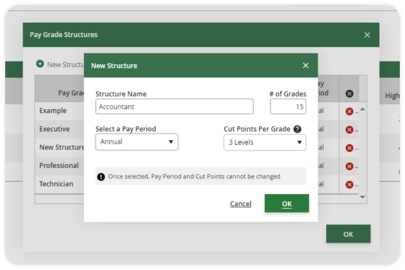405x270 pixels.
Task: Select the New Structure row name
Action: pyautogui.click(x=62, y=147)
